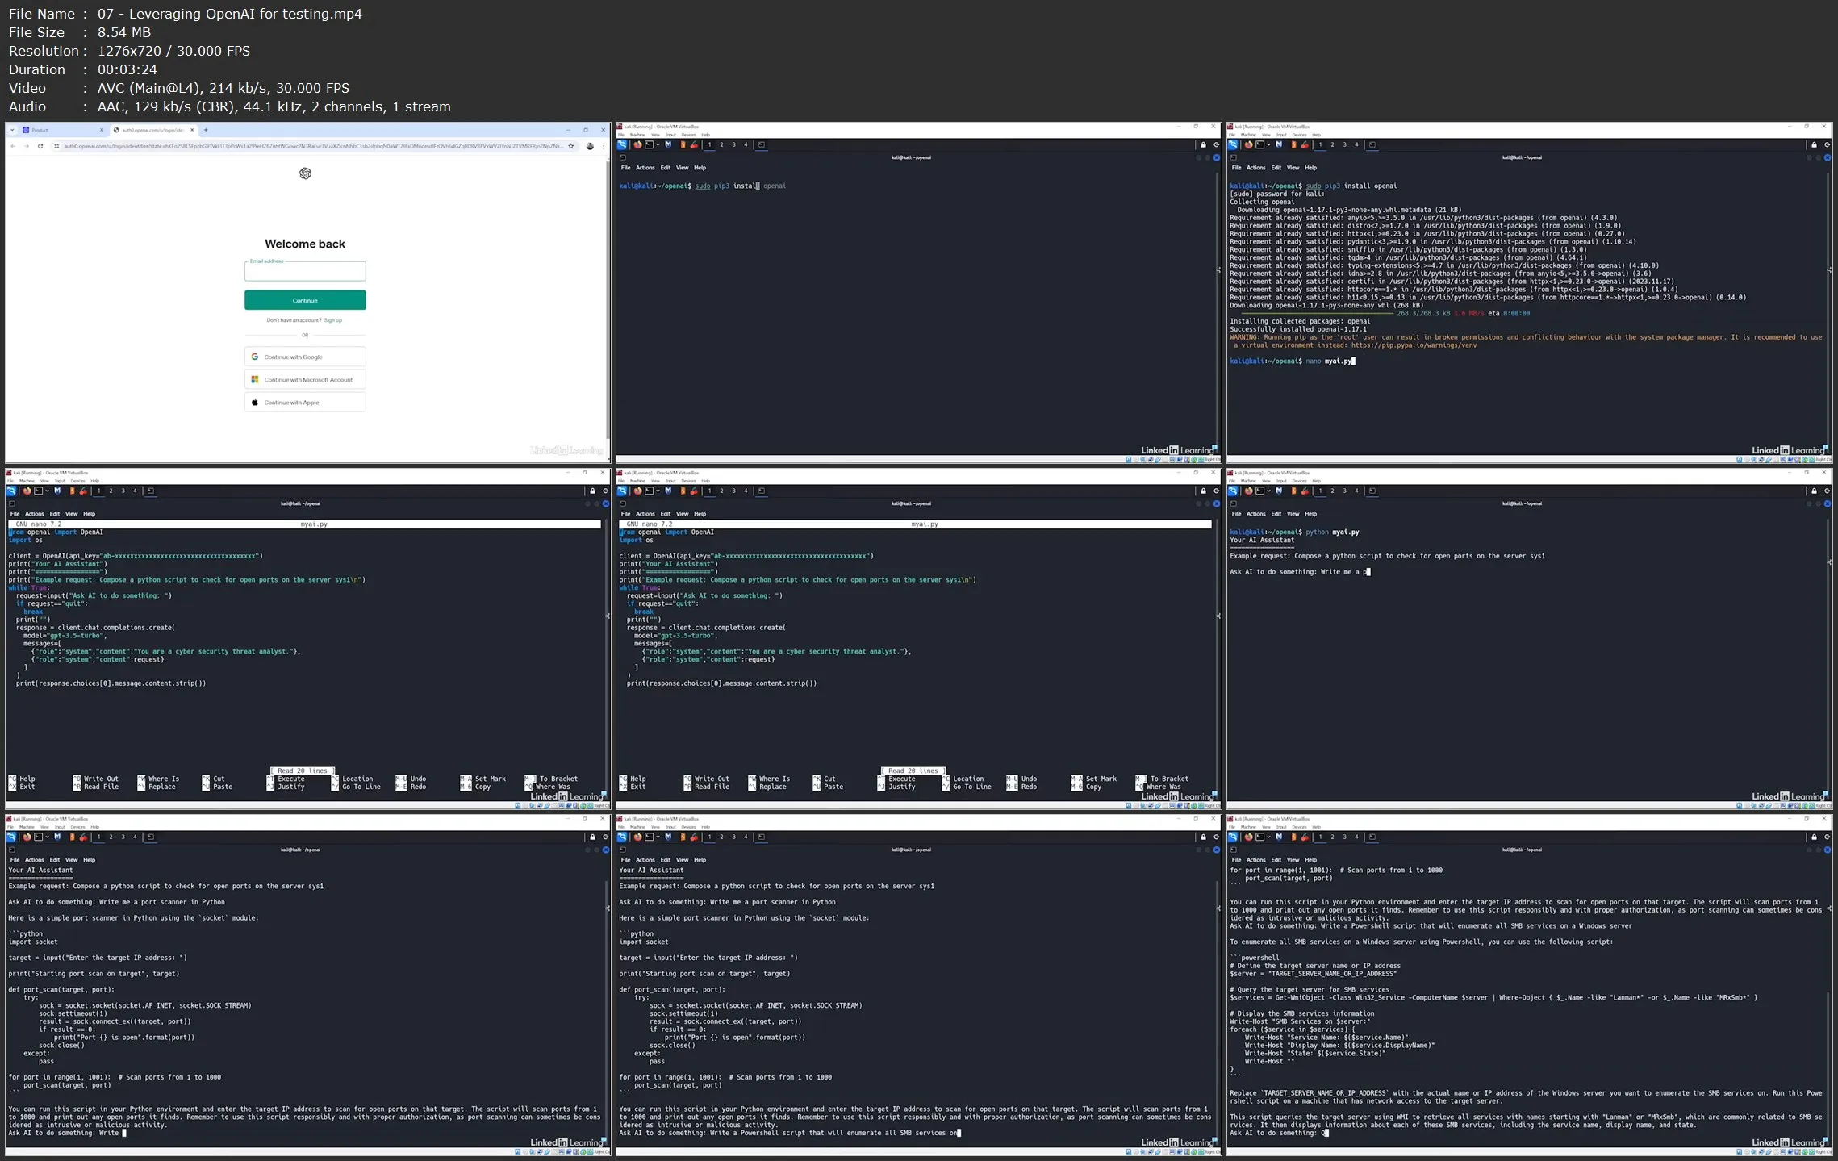Screen dimensions: 1838x1161
Task: Expand the terminal launcher dropdown in the 'python myai.py' frame
Action: (x=1268, y=491)
